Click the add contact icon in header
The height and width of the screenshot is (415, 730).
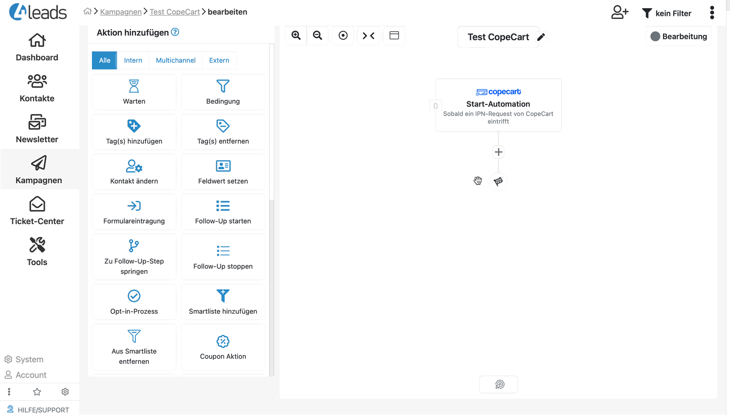620,13
